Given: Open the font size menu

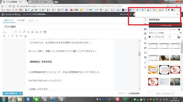Looking at the screenshot, I should pyautogui.click(x=21, y=36).
